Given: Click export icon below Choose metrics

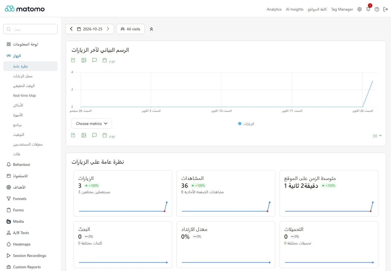Looking at the screenshot, I should click(x=73, y=135).
